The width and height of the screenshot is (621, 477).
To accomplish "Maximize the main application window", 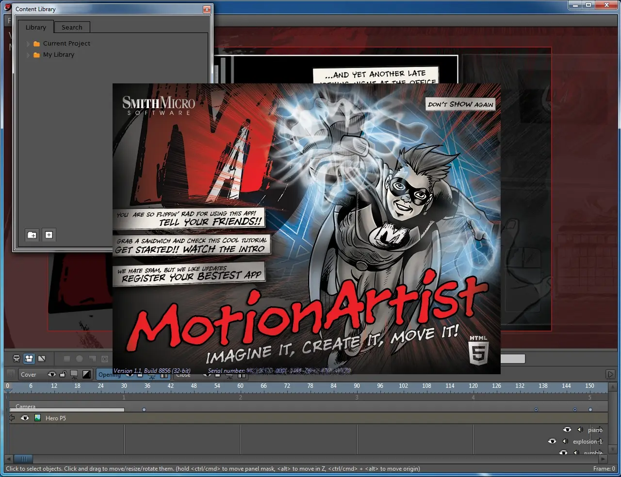I will pyautogui.click(x=588, y=5).
